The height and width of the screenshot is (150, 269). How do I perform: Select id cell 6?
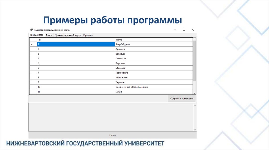[76, 68]
